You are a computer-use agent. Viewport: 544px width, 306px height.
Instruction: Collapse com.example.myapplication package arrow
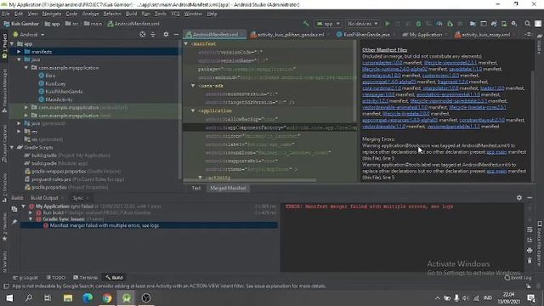[26, 68]
